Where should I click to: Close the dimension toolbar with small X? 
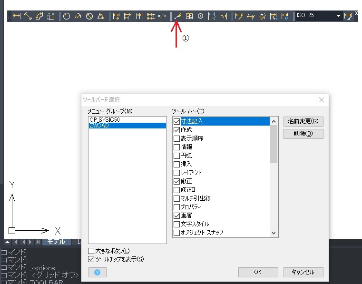[x=356, y=13]
